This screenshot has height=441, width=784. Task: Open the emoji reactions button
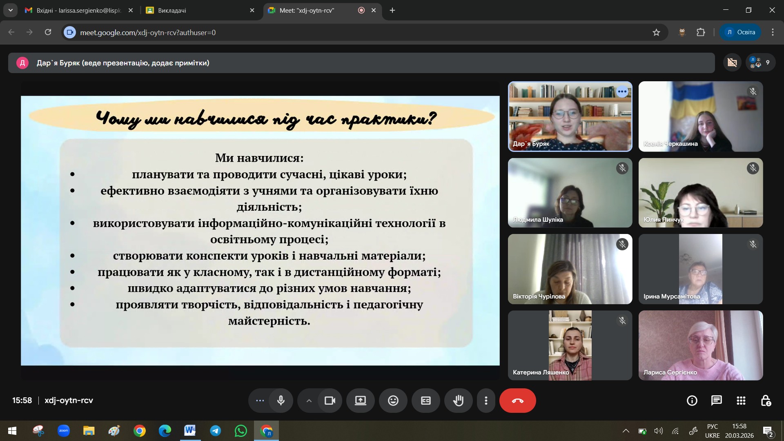tap(393, 401)
